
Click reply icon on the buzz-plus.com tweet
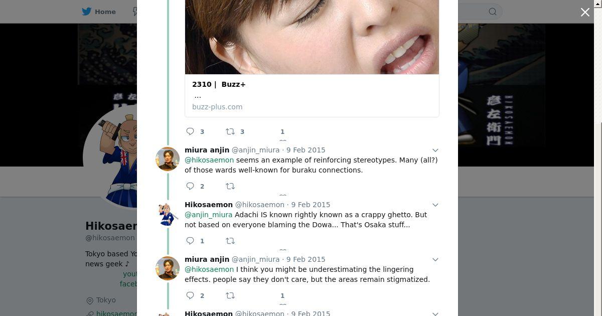[191, 131]
